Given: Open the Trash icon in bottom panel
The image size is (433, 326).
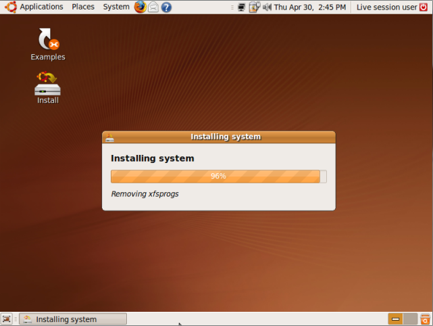Looking at the screenshot, I should coord(426,319).
